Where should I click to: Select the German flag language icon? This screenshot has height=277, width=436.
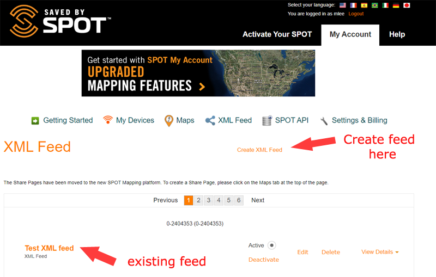coord(396,5)
